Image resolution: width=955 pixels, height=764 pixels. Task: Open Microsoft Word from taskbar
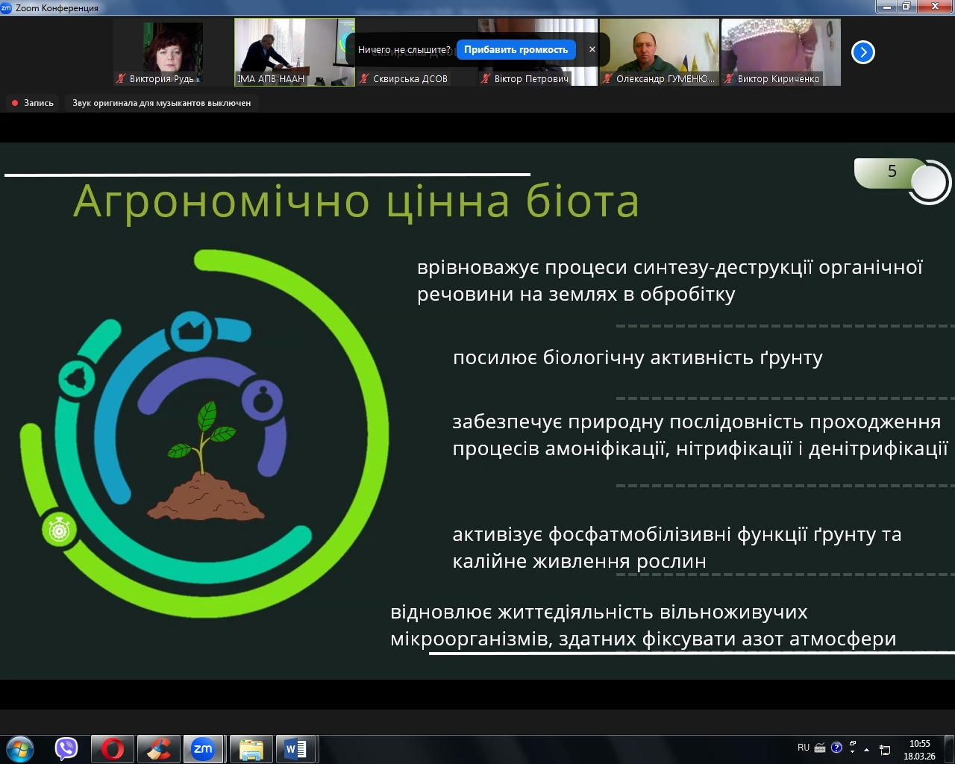point(296,748)
